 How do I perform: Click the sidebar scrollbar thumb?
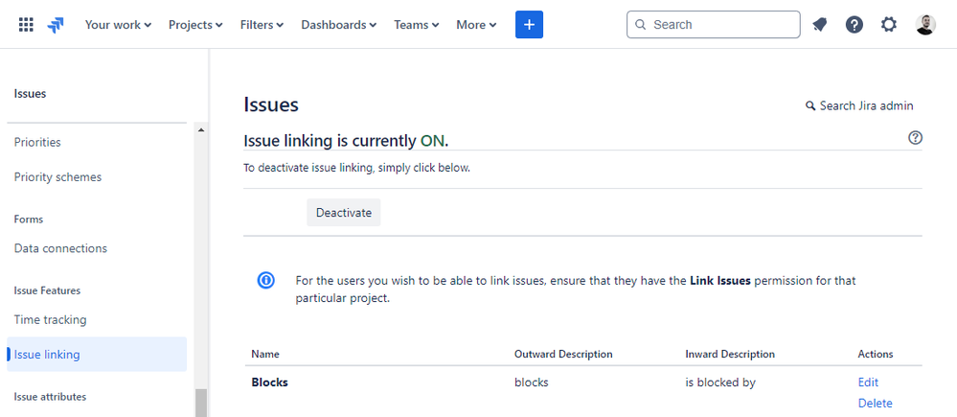(201, 403)
